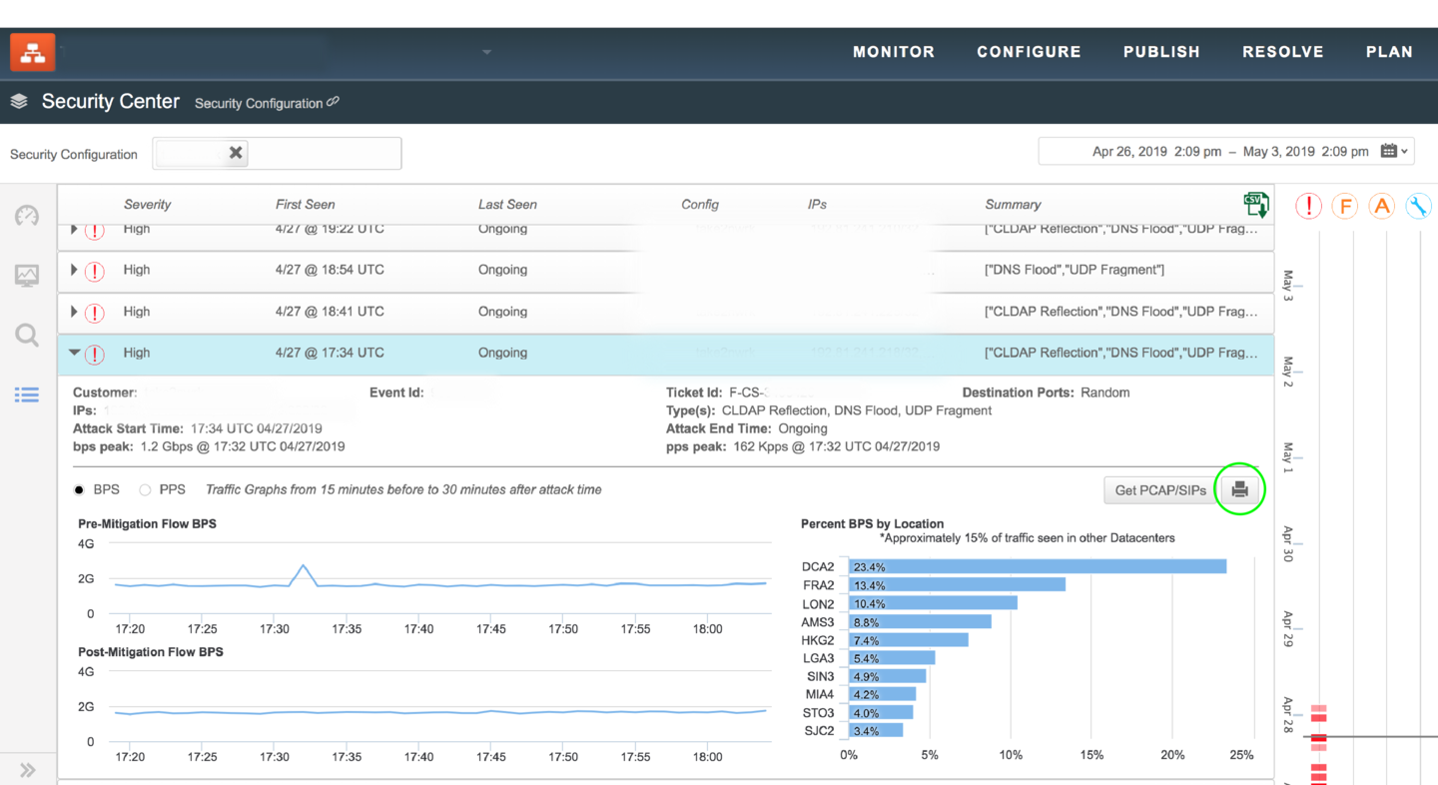Open the CONFIGURE menu

pos(1029,52)
